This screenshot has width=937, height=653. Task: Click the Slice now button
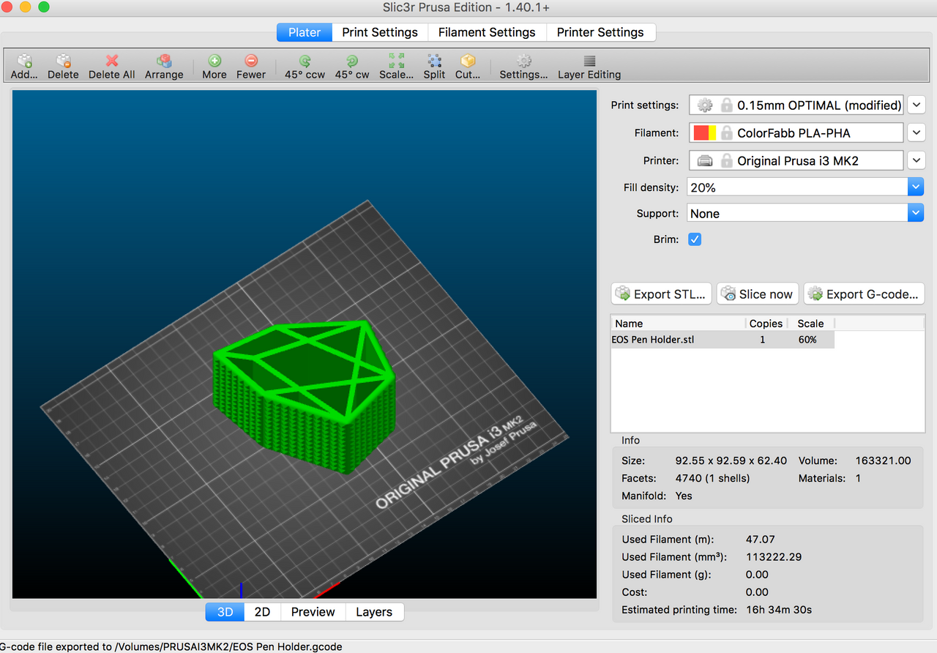pos(758,294)
